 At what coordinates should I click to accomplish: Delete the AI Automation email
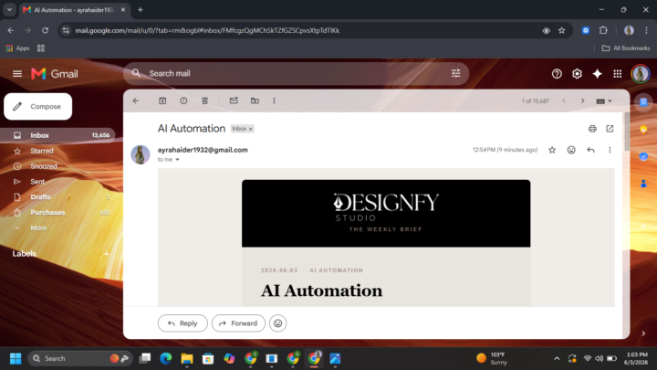(x=204, y=100)
